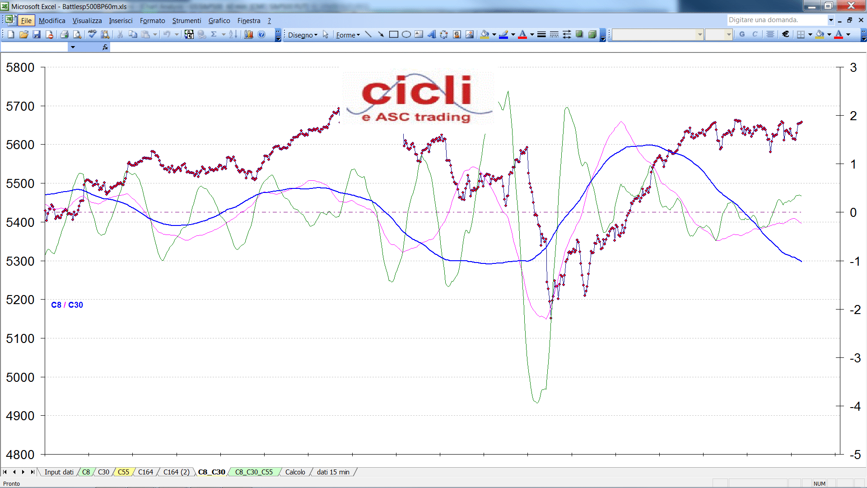The image size is (867, 488).
Task: Switch to the C55 sheet tab
Action: 123,472
